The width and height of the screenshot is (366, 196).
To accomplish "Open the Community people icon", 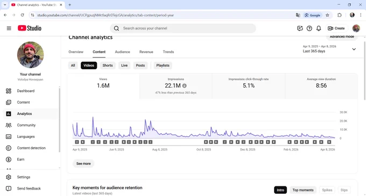I will coord(9,125).
